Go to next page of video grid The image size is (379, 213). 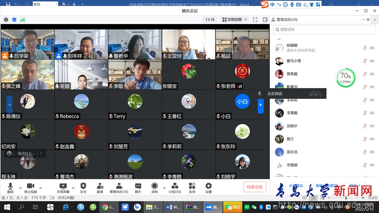[261, 105]
